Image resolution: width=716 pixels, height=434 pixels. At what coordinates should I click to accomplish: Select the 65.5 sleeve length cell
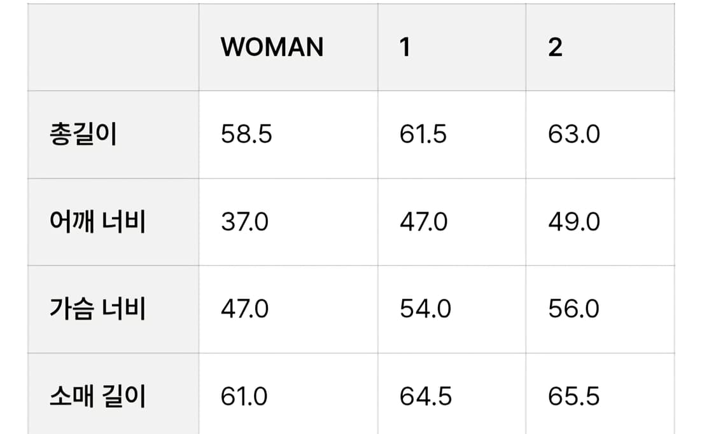[573, 397]
